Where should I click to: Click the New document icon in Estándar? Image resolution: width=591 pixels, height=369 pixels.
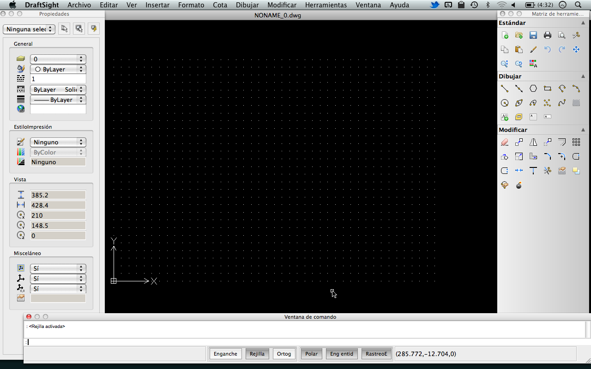(x=505, y=36)
